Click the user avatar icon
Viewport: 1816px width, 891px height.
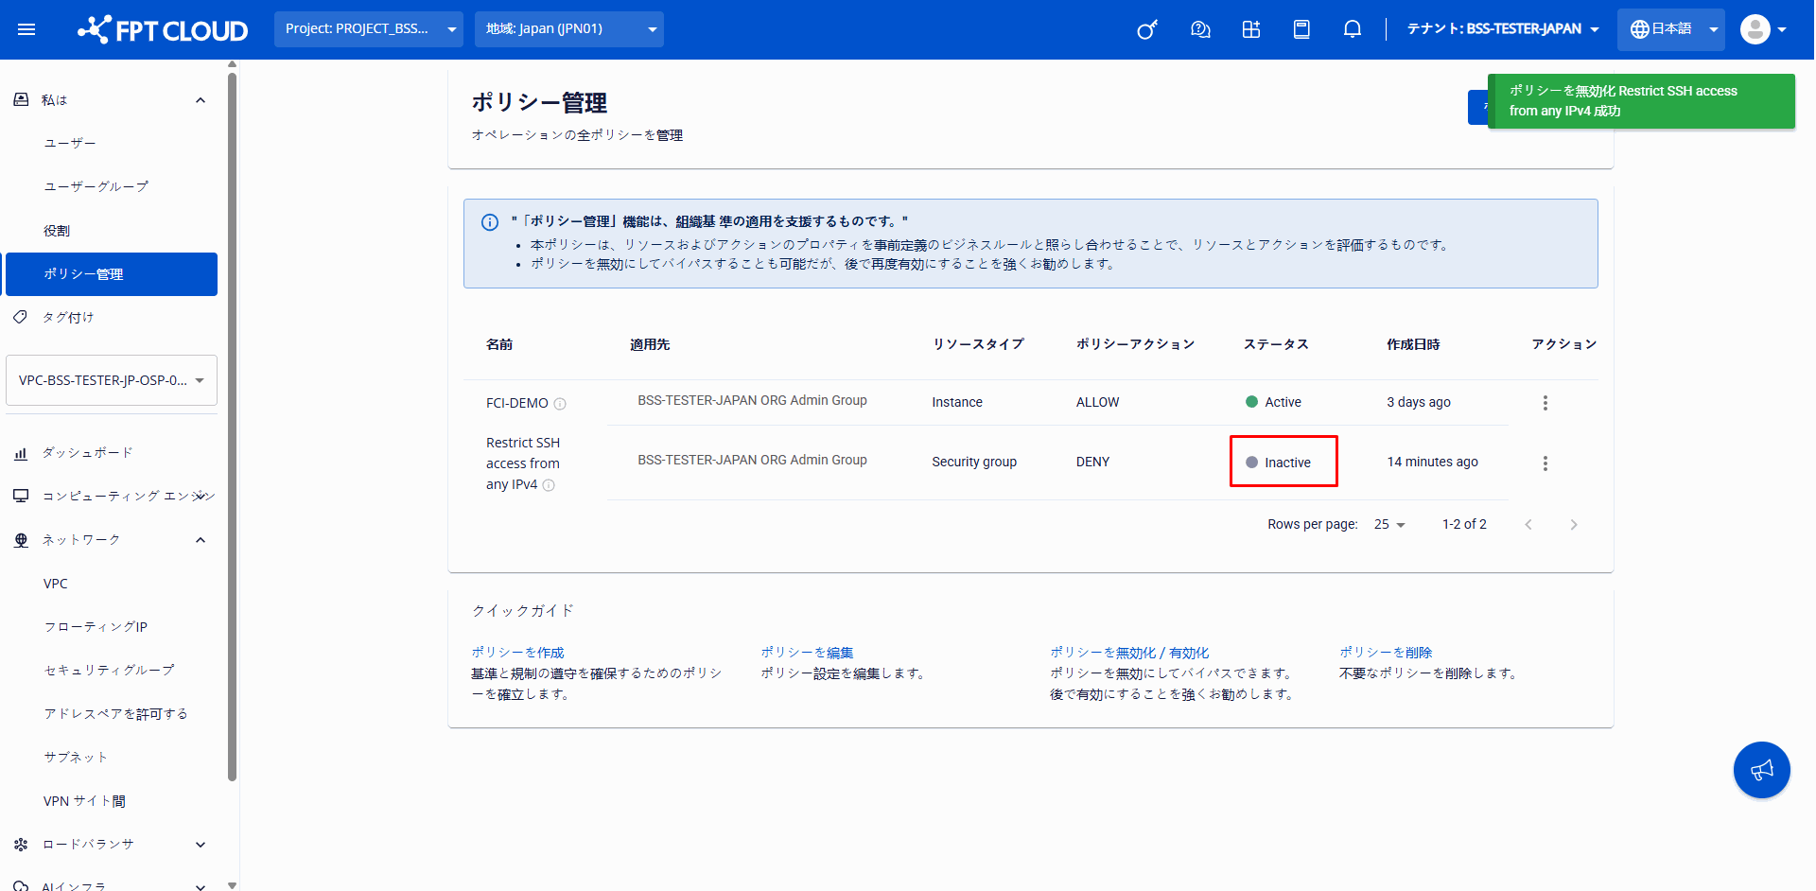(1755, 29)
